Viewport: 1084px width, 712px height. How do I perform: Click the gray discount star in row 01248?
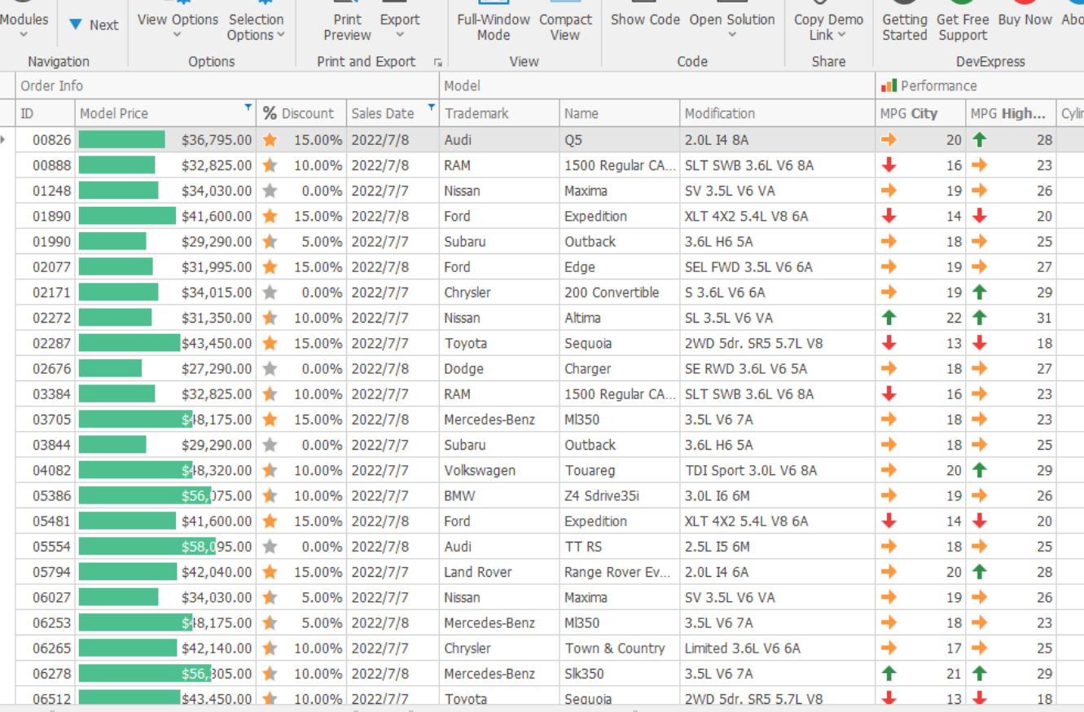tap(270, 191)
